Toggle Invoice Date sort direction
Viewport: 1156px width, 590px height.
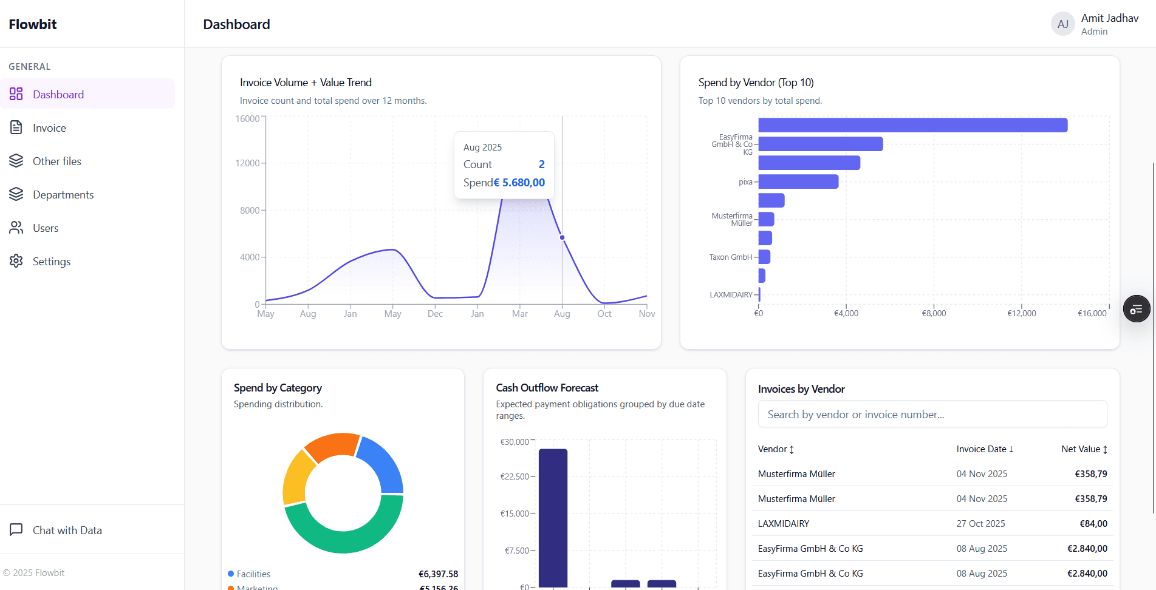(1011, 449)
